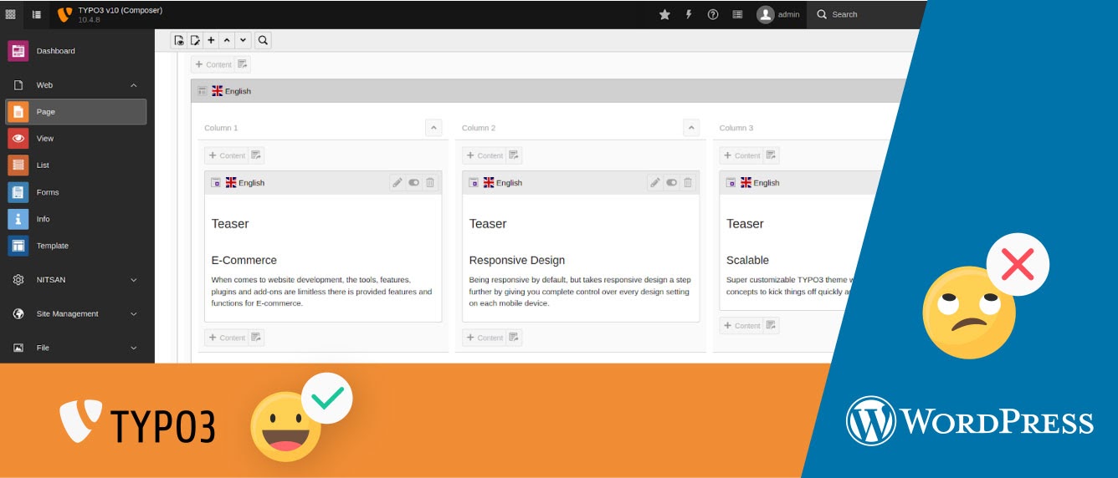Collapse Column 2 with its chevron

click(691, 128)
